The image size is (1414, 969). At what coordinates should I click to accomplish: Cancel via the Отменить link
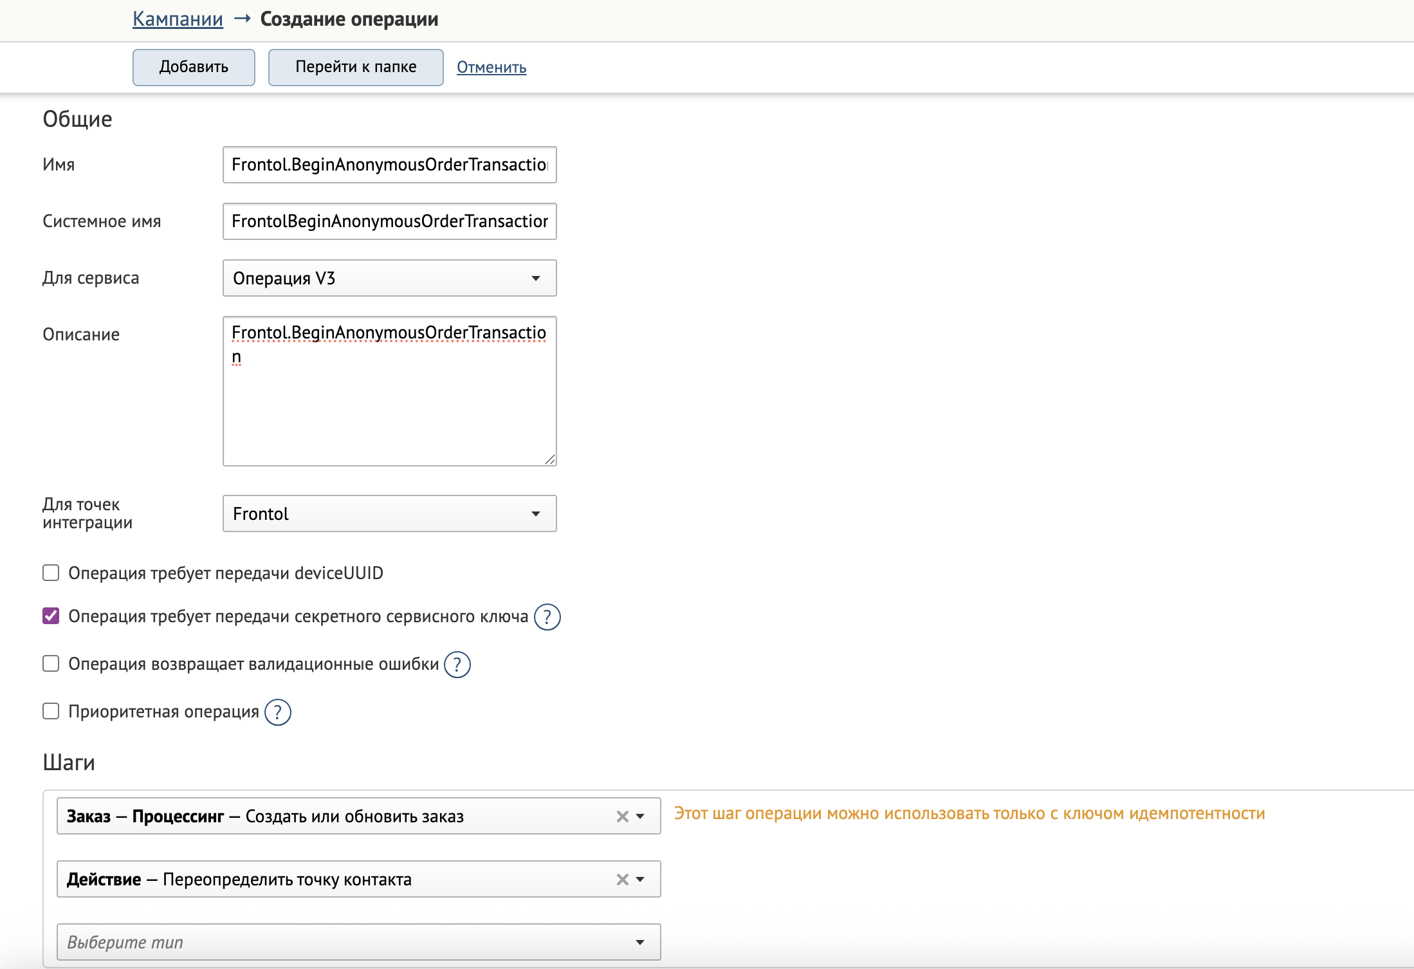pyautogui.click(x=491, y=68)
